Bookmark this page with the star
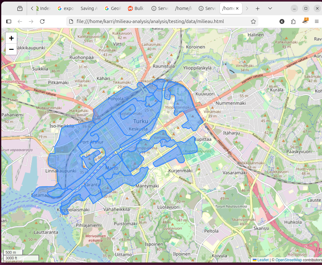 point(253,21)
